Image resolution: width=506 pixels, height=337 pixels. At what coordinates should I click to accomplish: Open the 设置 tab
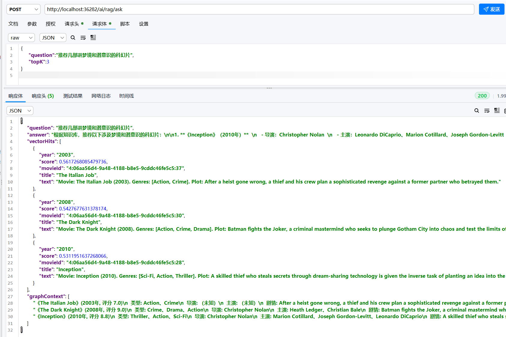[144, 24]
